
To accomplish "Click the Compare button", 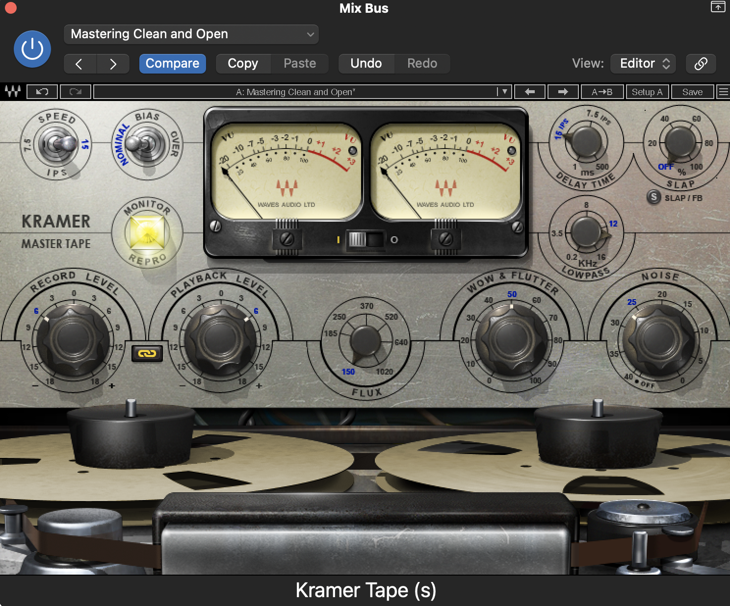I will (x=172, y=64).
